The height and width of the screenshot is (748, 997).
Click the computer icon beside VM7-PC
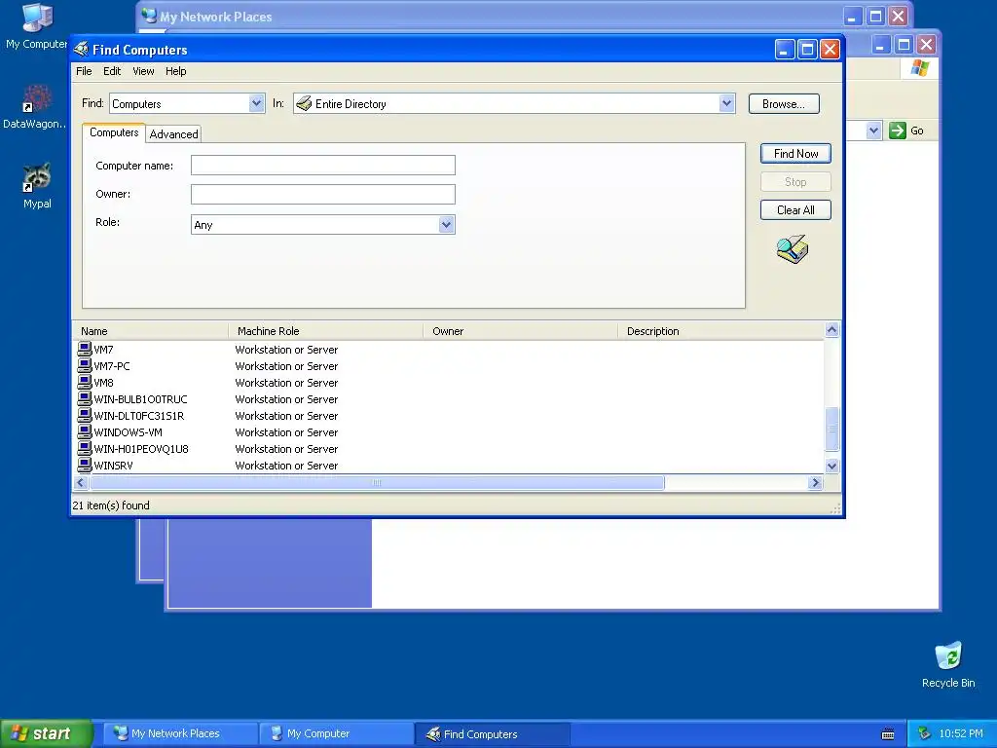85,365
